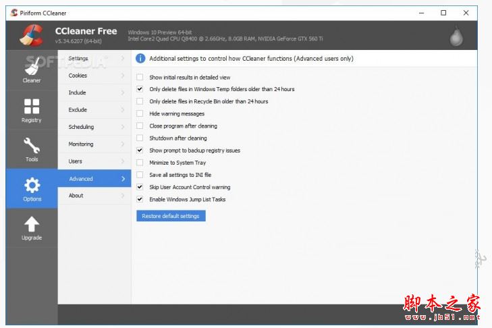Enable Shutdown after cleaning

click(140, 138)
